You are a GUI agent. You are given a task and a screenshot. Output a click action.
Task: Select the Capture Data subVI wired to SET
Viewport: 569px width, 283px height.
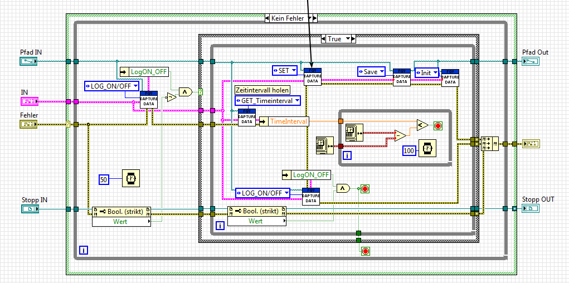click(x=313, y=77)
